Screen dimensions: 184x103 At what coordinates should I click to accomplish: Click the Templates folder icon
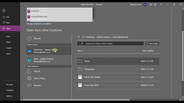(80, 69)
